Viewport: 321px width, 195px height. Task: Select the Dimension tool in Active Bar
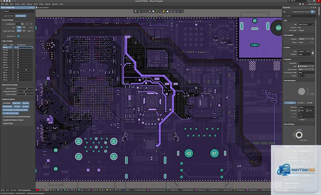tap(175, 11)
